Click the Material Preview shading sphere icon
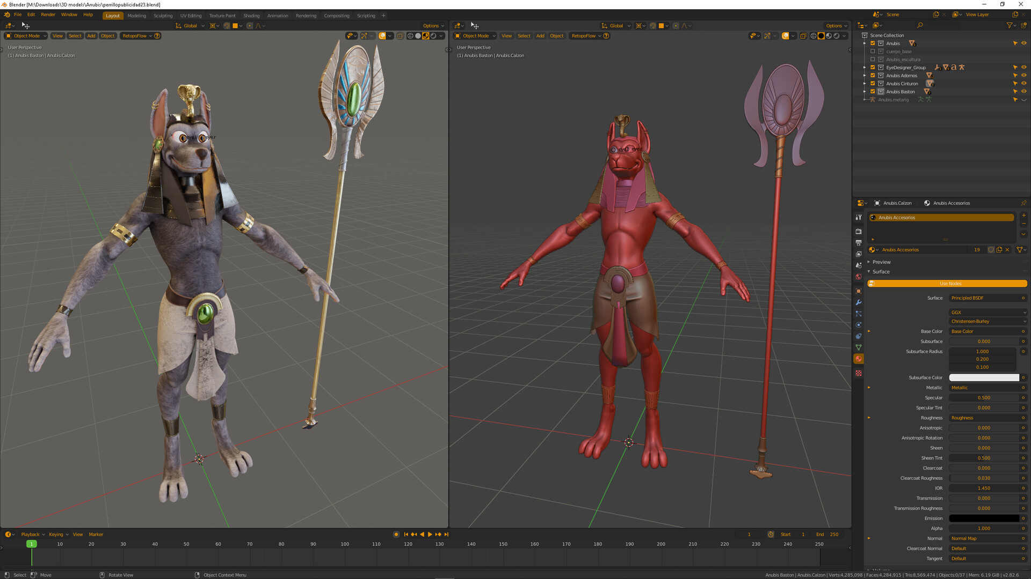1031x579 pixels. coord(425,35)
